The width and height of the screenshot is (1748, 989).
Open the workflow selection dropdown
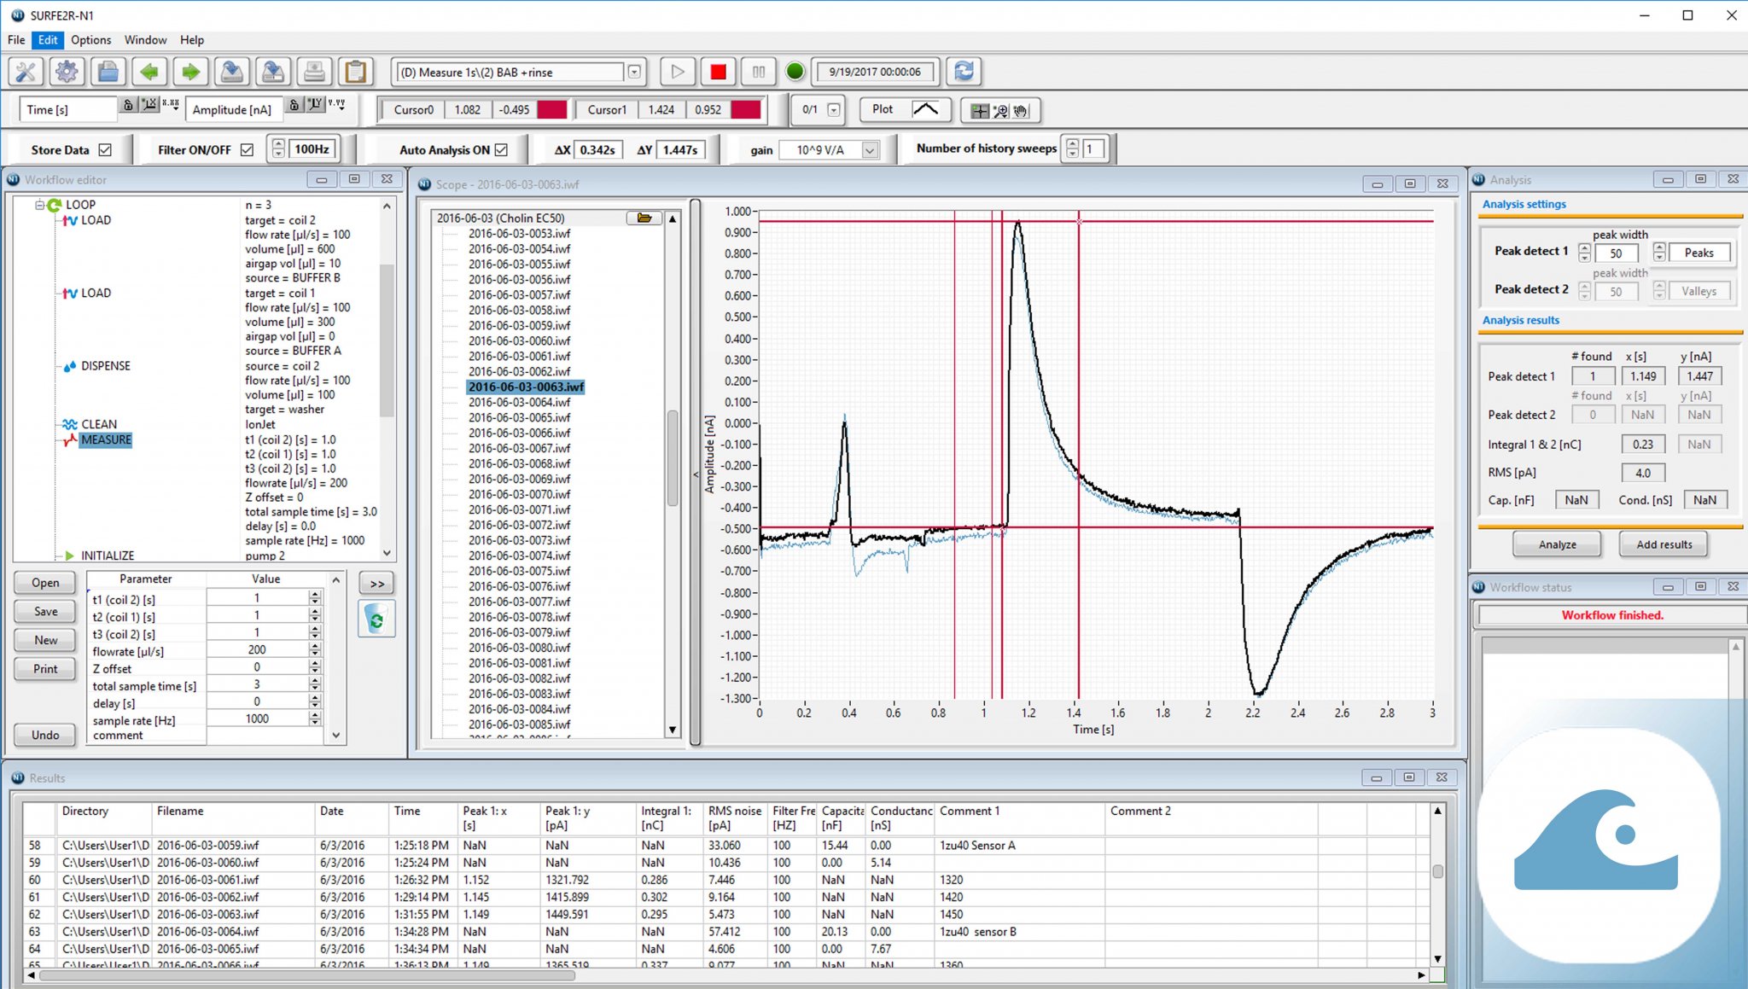(x=634, y=73)
